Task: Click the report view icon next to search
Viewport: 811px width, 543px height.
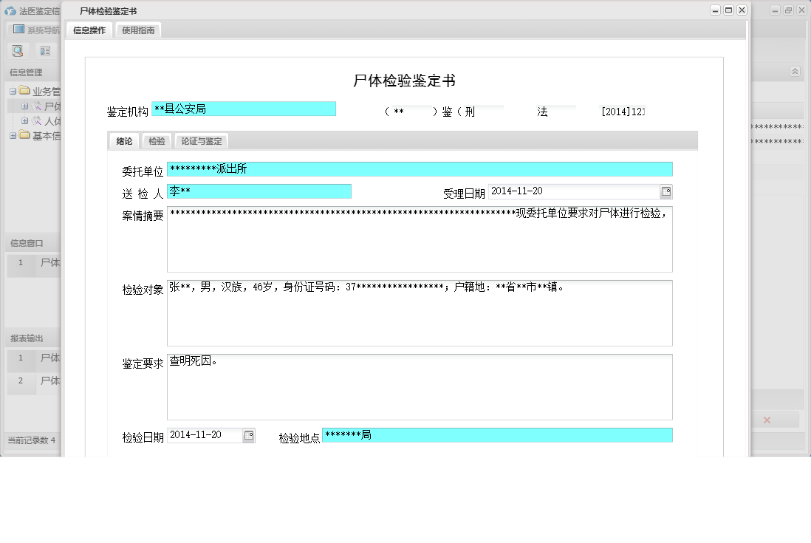Action: [44, 50]
